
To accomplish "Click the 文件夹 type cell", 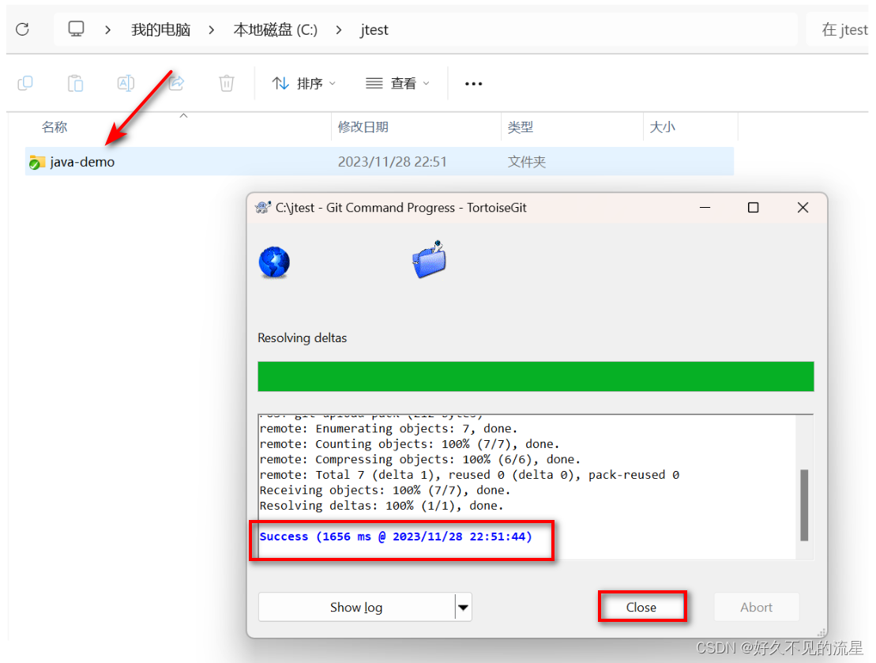I will [x=526, y=161].
